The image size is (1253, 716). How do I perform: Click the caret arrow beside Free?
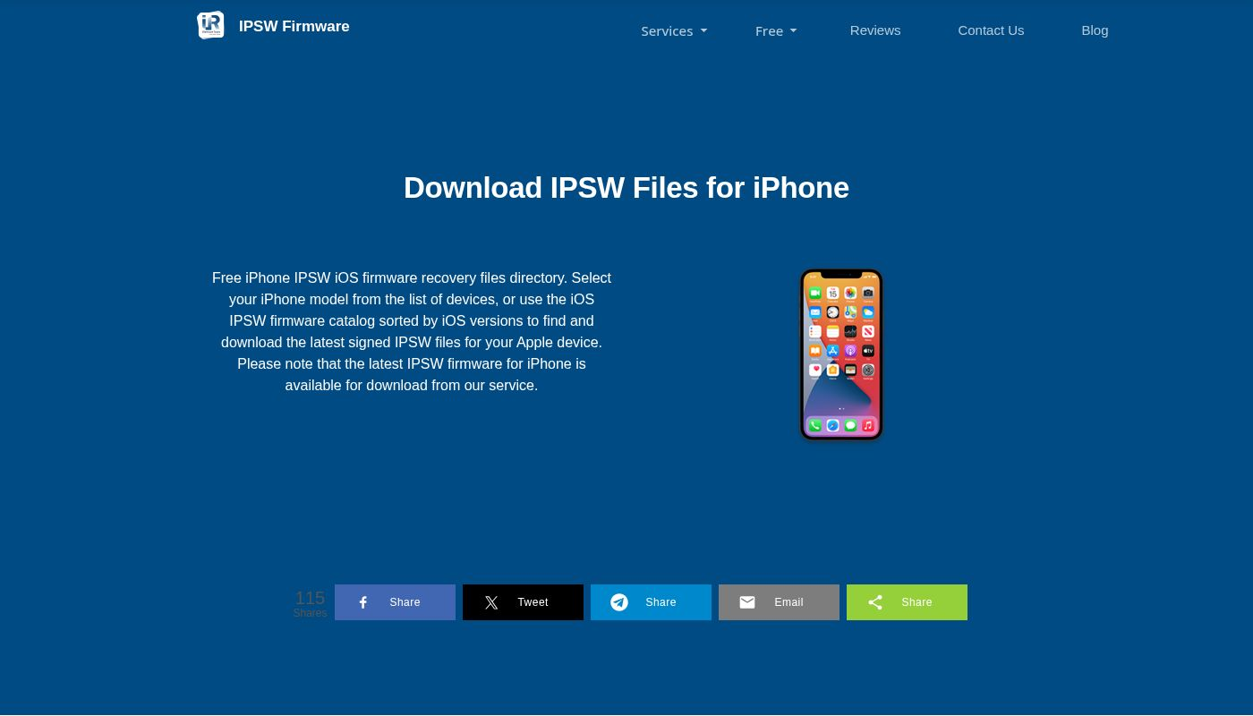tap(793, 31)
